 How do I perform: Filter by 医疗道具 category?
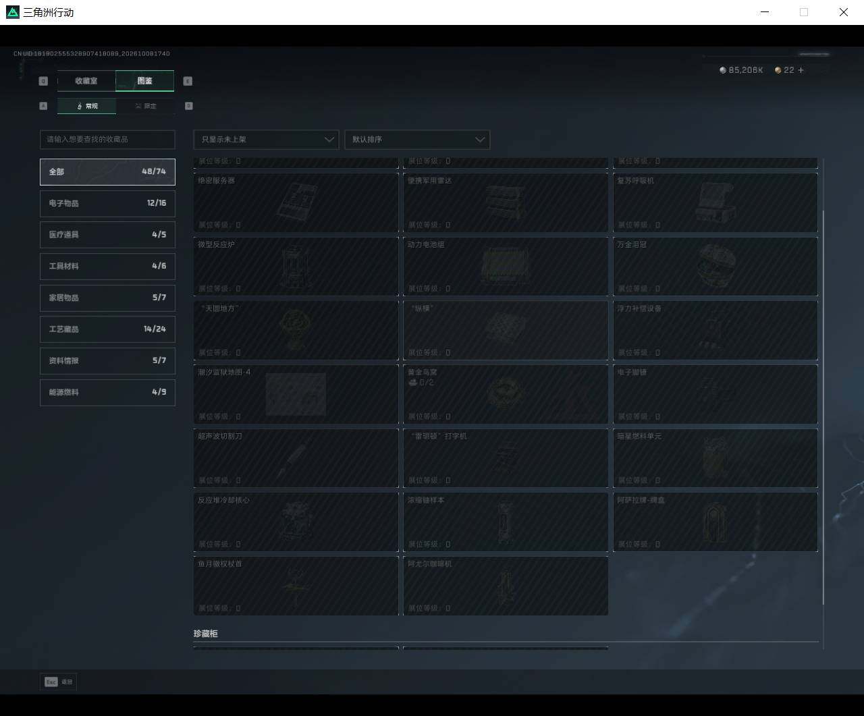(x=107, y=235)
